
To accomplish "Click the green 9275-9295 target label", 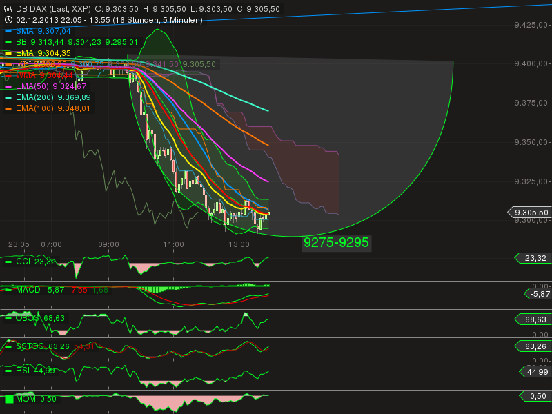I will tap(337, 242).
